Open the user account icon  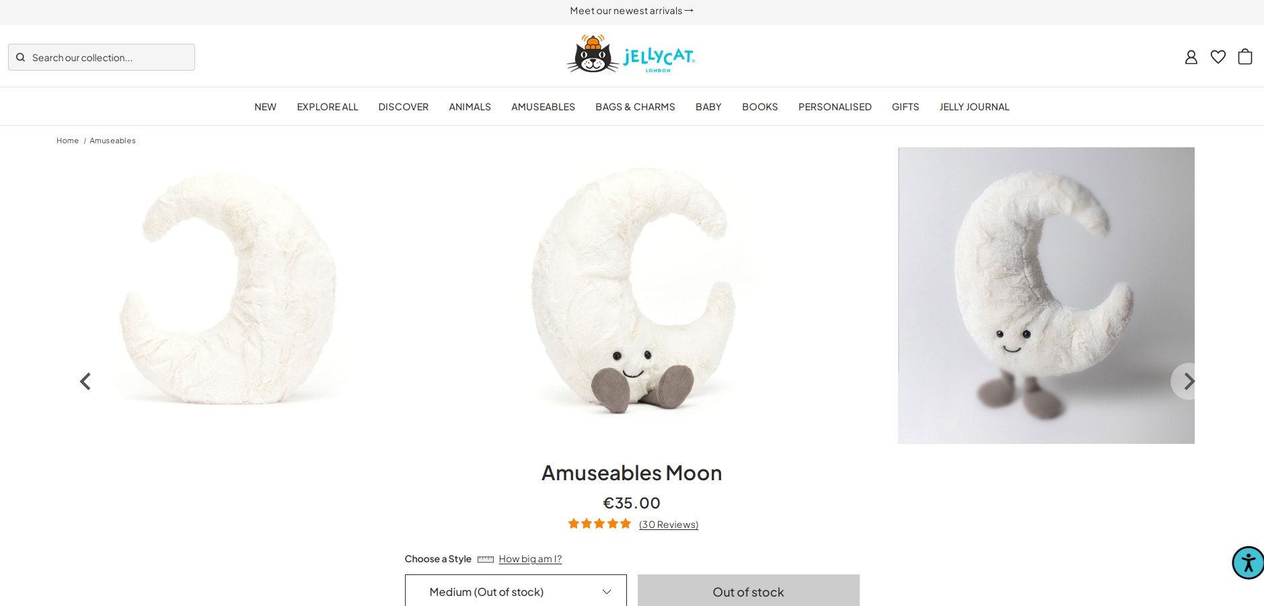(x=1191, y=57)
